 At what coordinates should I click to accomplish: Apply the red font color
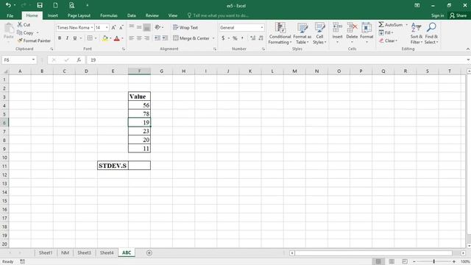coord(117,38)
